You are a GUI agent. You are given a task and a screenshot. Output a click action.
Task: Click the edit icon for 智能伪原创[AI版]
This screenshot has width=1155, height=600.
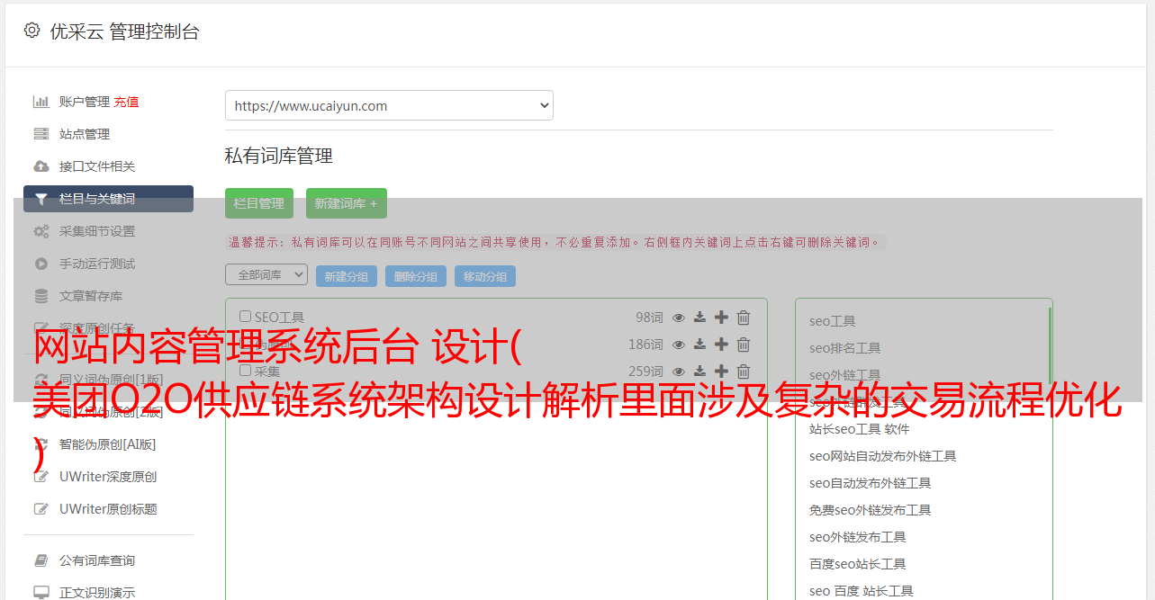click(41, 444)
